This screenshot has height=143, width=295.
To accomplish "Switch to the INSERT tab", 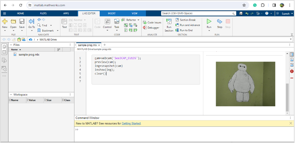I will (x=111, y=13).
